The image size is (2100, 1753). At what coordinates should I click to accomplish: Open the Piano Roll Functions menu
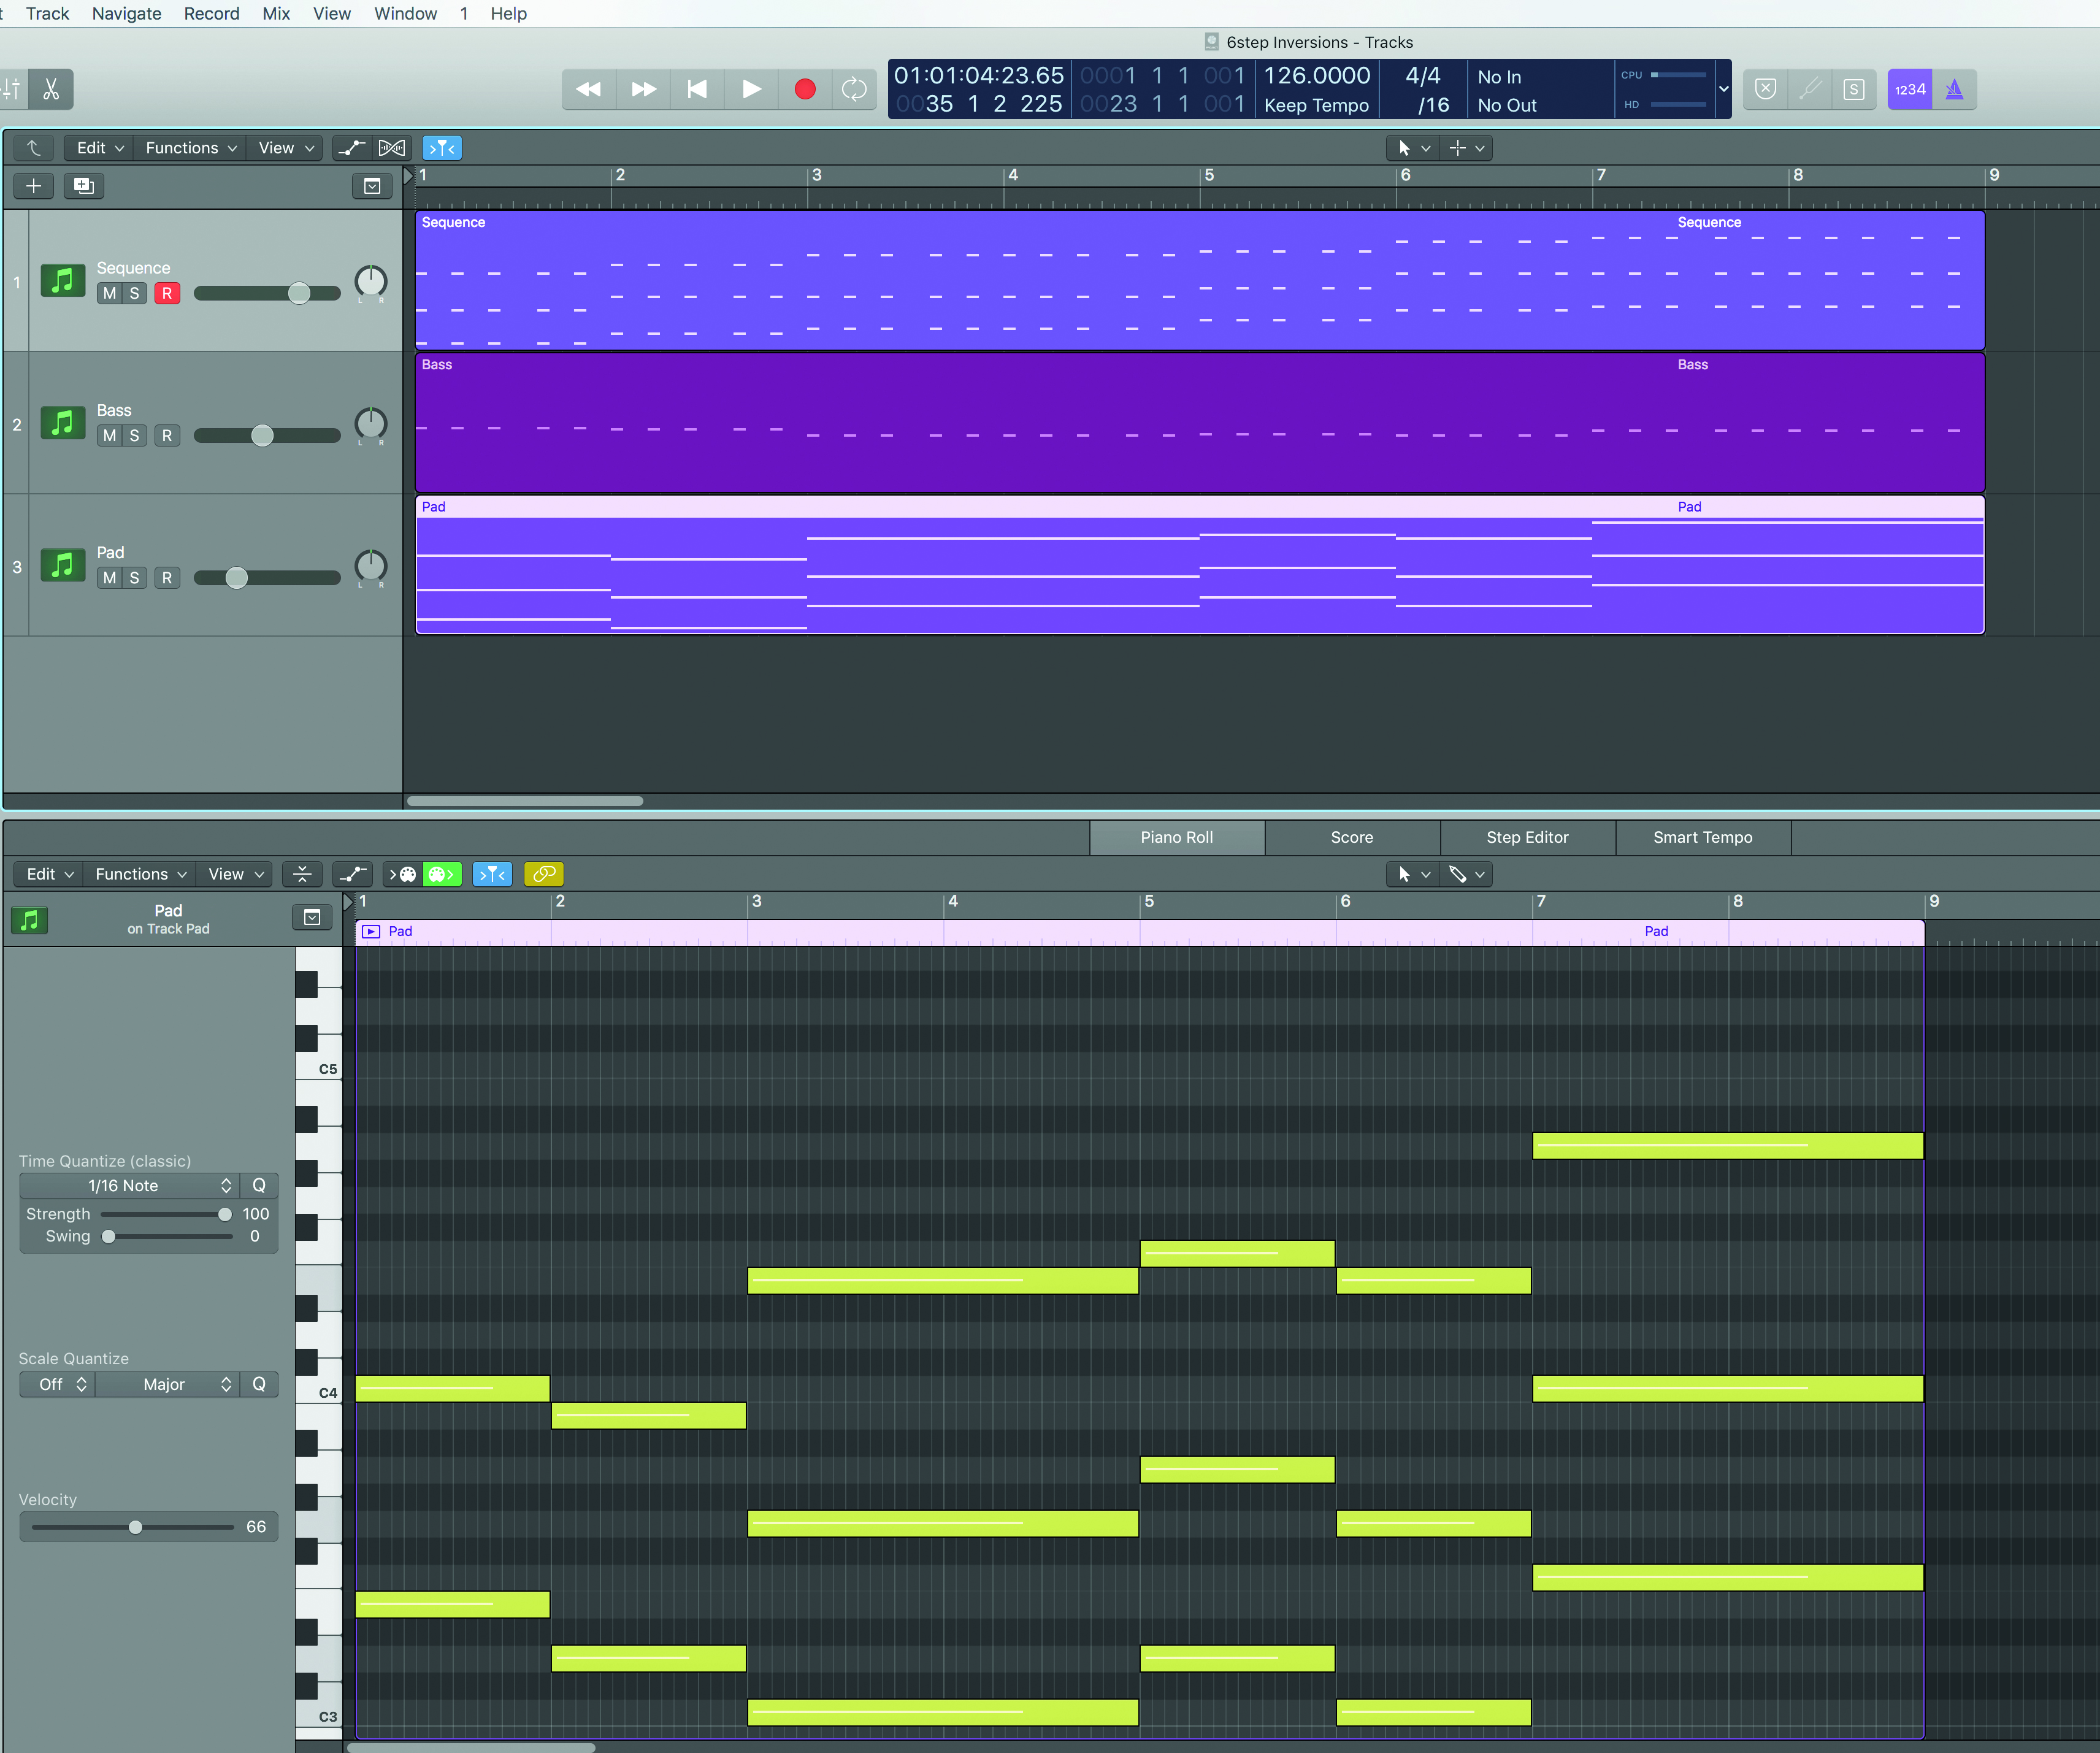(x=139, y=874)
